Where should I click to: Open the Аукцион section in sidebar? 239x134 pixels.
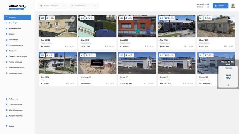(x=18, y=17)
